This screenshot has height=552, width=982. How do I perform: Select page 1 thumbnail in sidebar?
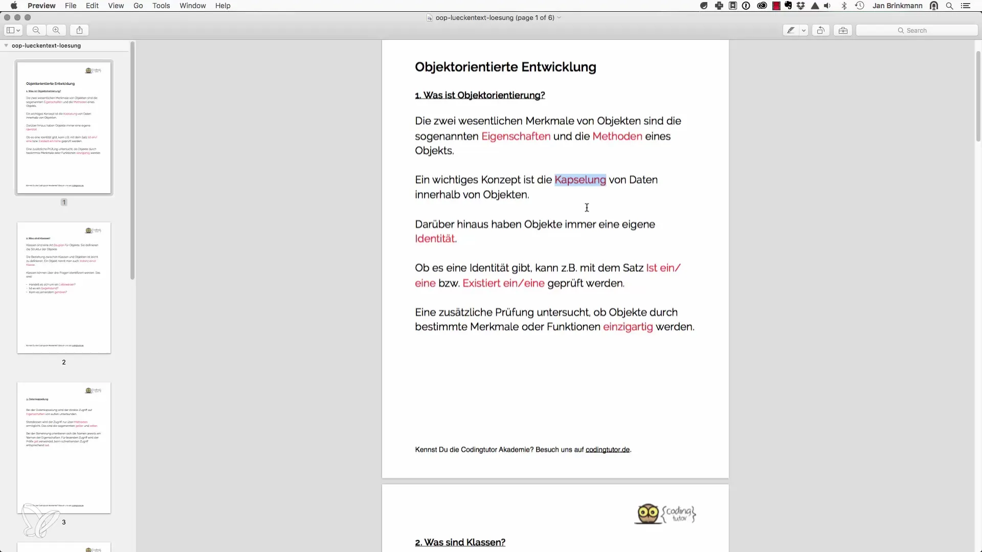coord(64,128)
